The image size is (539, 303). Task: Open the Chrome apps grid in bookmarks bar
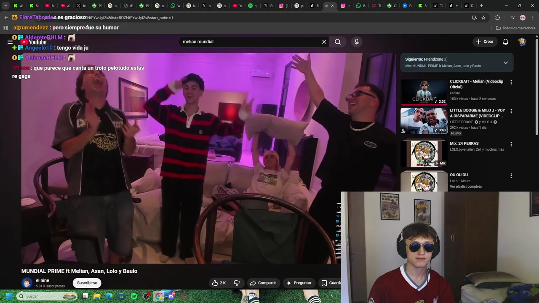point(5,28)
